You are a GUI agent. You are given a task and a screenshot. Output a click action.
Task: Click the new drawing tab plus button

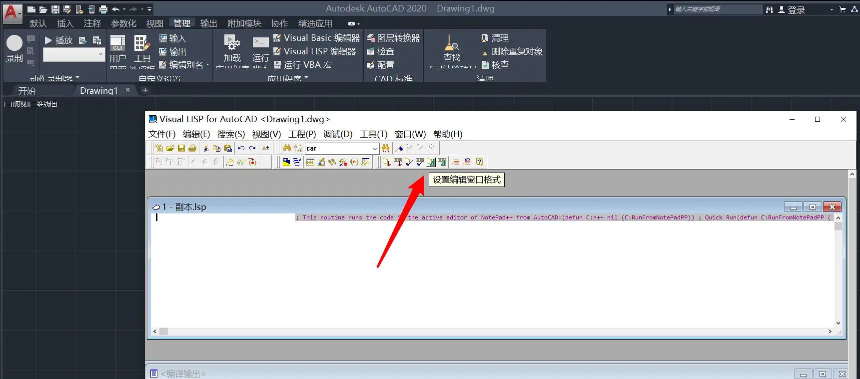pos(145,90)
